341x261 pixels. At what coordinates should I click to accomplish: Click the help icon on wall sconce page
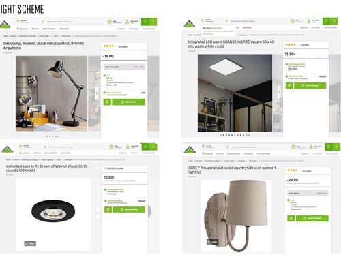293,147
